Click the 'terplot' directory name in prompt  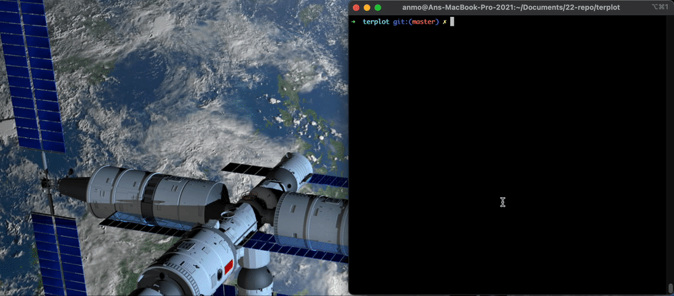tap(376, 22)
